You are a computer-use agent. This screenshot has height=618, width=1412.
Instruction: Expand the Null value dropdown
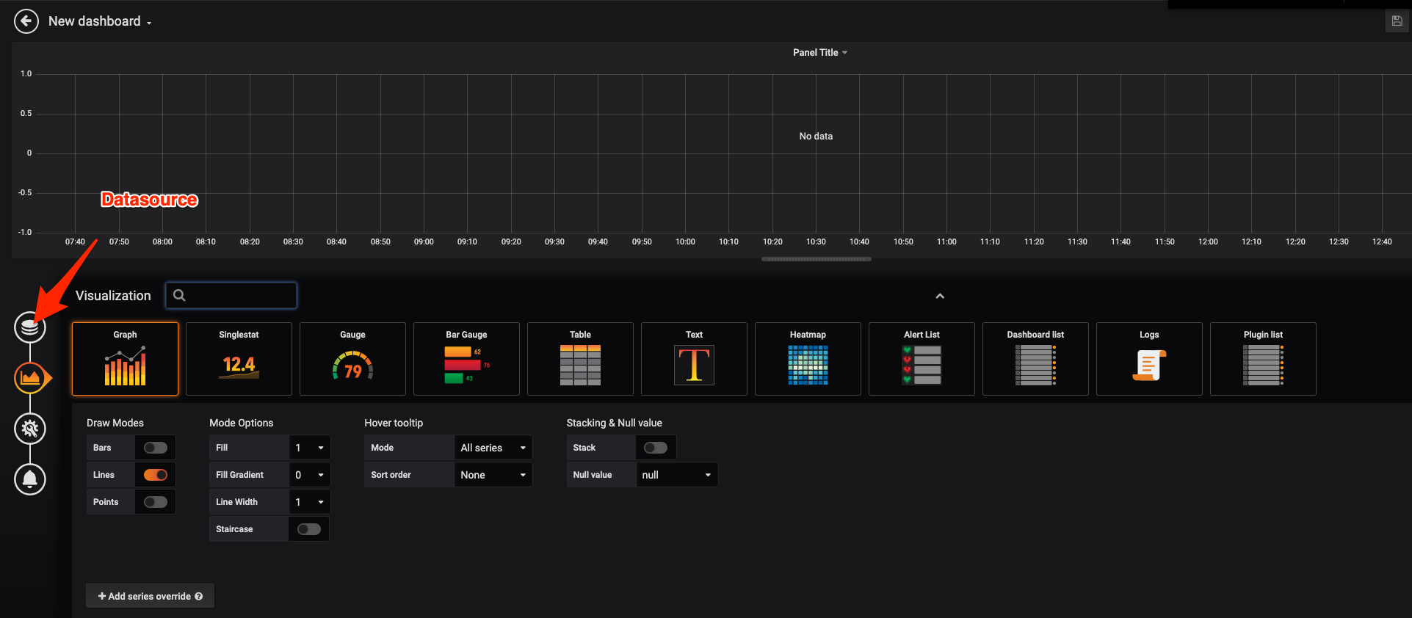click(676, 475)
